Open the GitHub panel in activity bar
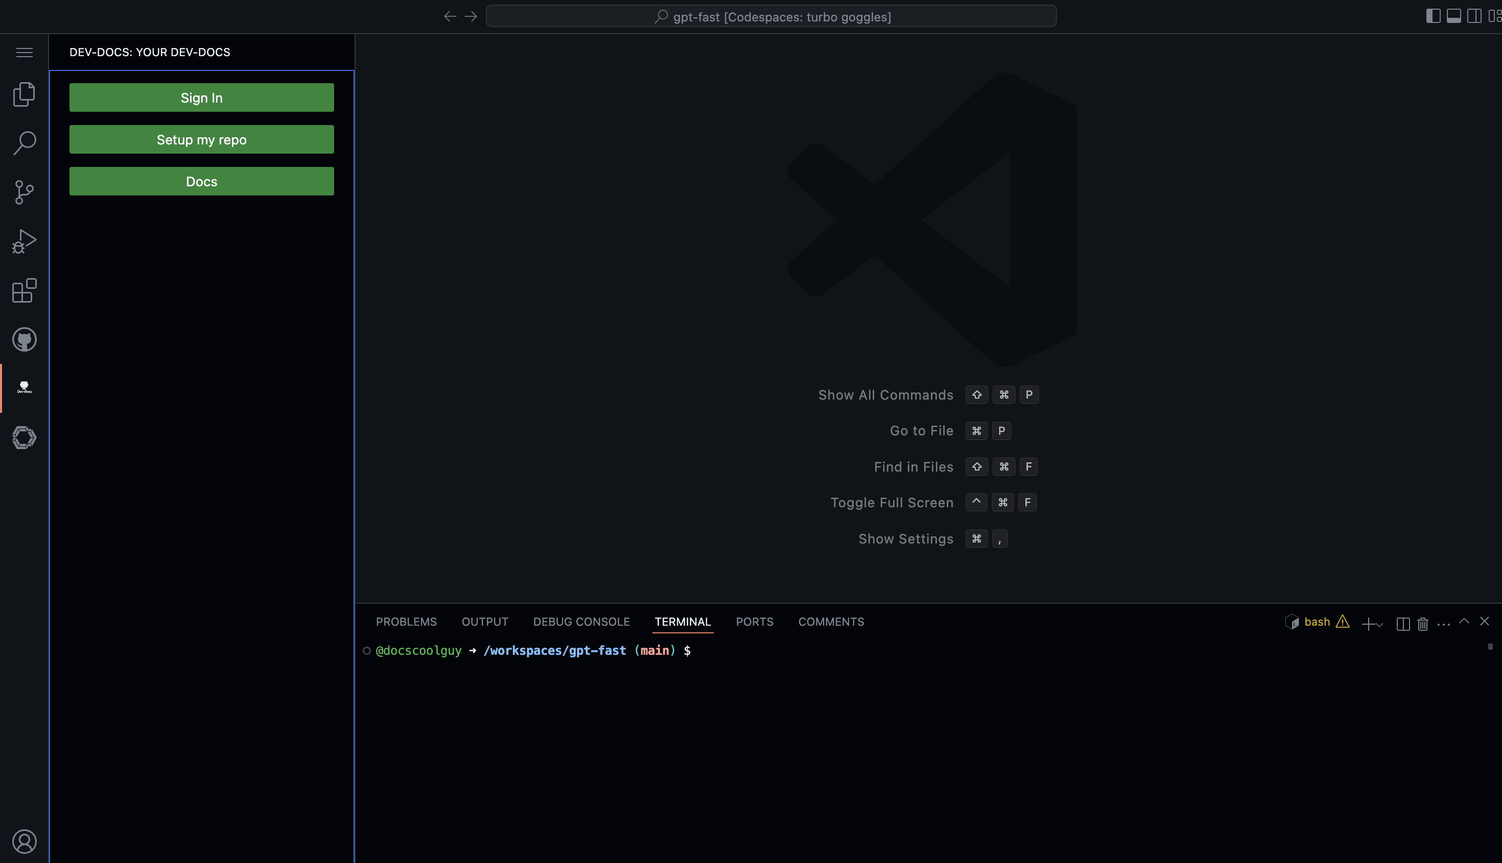1502x863 pixels. [25, 339]
